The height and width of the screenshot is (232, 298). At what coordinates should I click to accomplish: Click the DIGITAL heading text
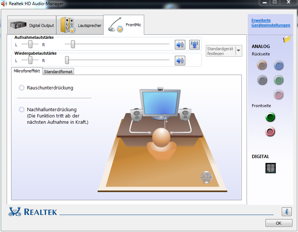point(260,156)
